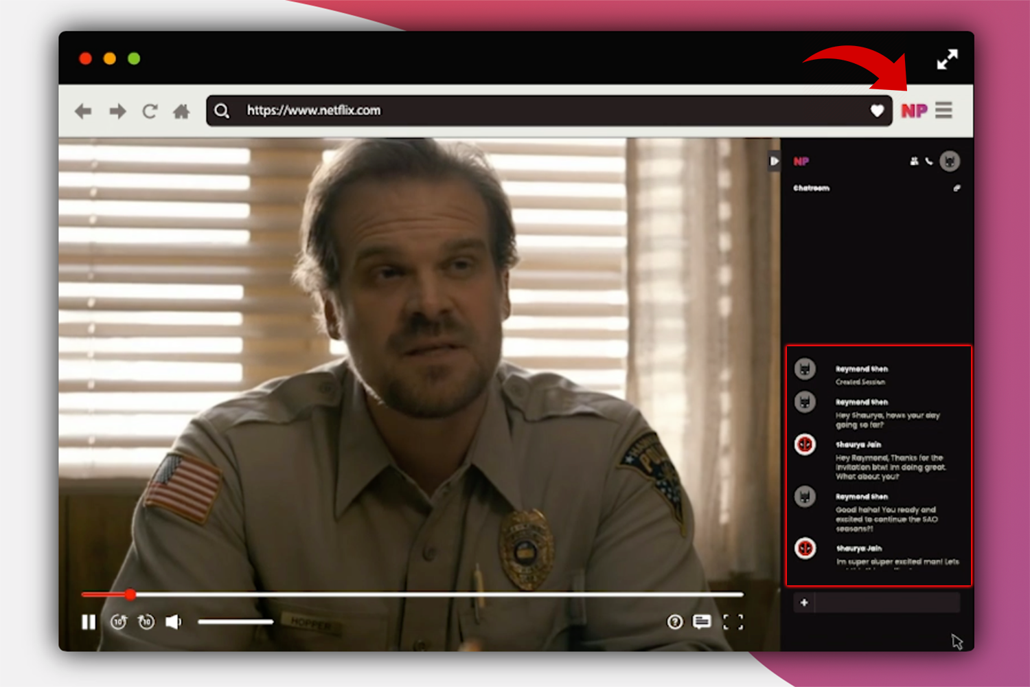Open the help icon in the video player
The width and height of the screenshot is (1030, 687).
tap(675, 622)
